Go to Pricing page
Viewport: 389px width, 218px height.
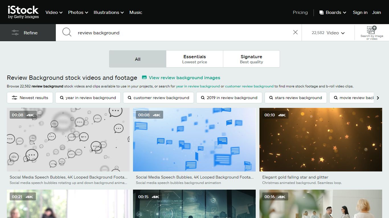tap(300, 12)
